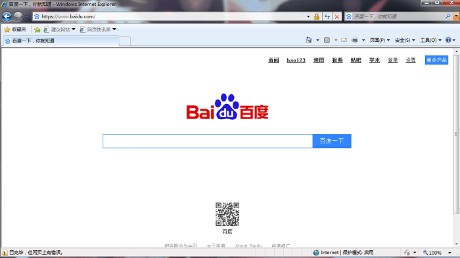
Task: Expand the feeds dropdown arrow
Action: coord(336,40)
